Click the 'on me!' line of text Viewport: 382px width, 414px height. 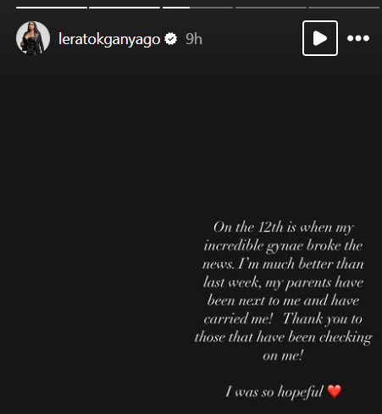coord(283,355)
